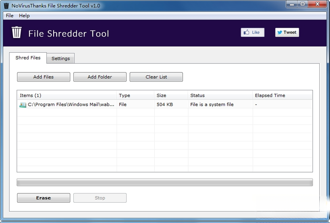Image resolution: width=330 pixels, height=223 pixels.
Task: Click the trash can logo in the banner
Action: pyautogui.click(x=16, y=32)
